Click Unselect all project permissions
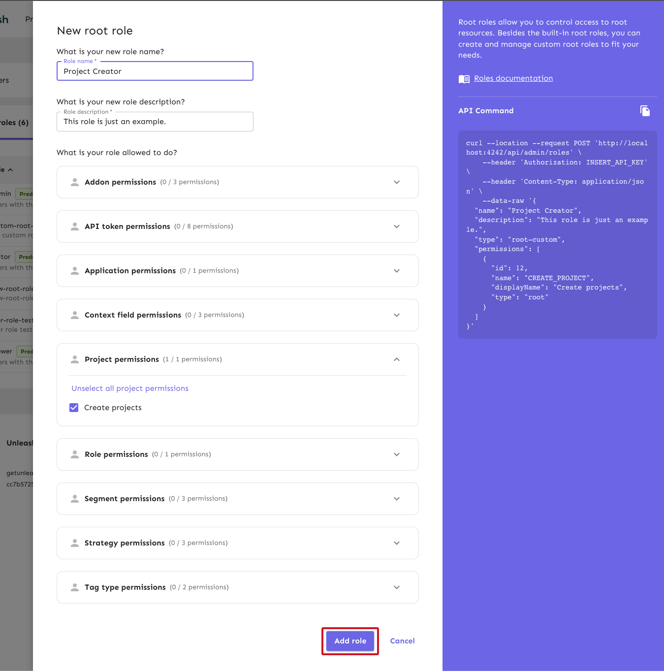 pos(129,388)
